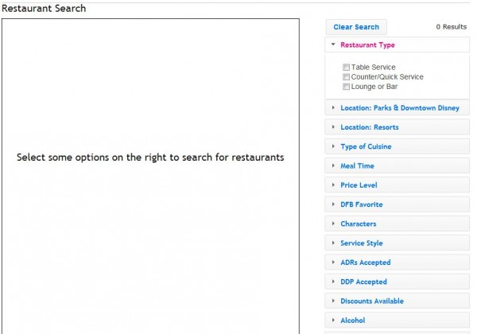The image size is (477, 334).
Task: Show ADRs Accepted options
Action: 365,262
